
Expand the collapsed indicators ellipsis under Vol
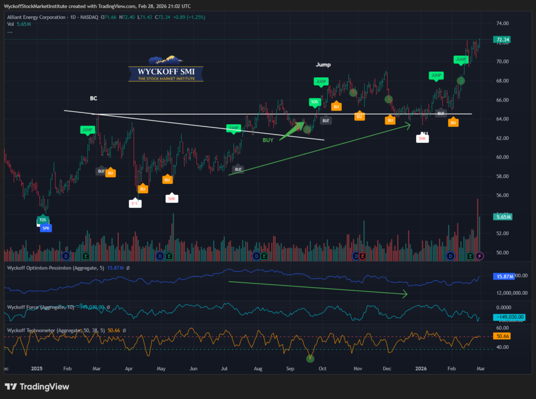[x=10, y=32]
